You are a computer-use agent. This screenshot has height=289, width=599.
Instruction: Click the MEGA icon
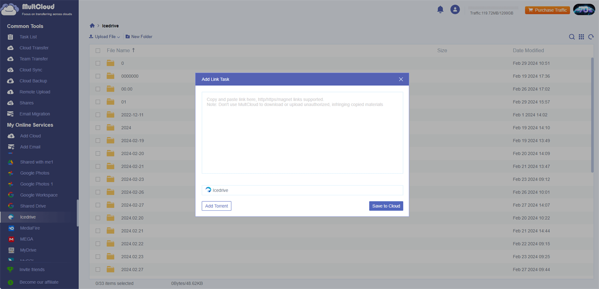click(11, 239)
